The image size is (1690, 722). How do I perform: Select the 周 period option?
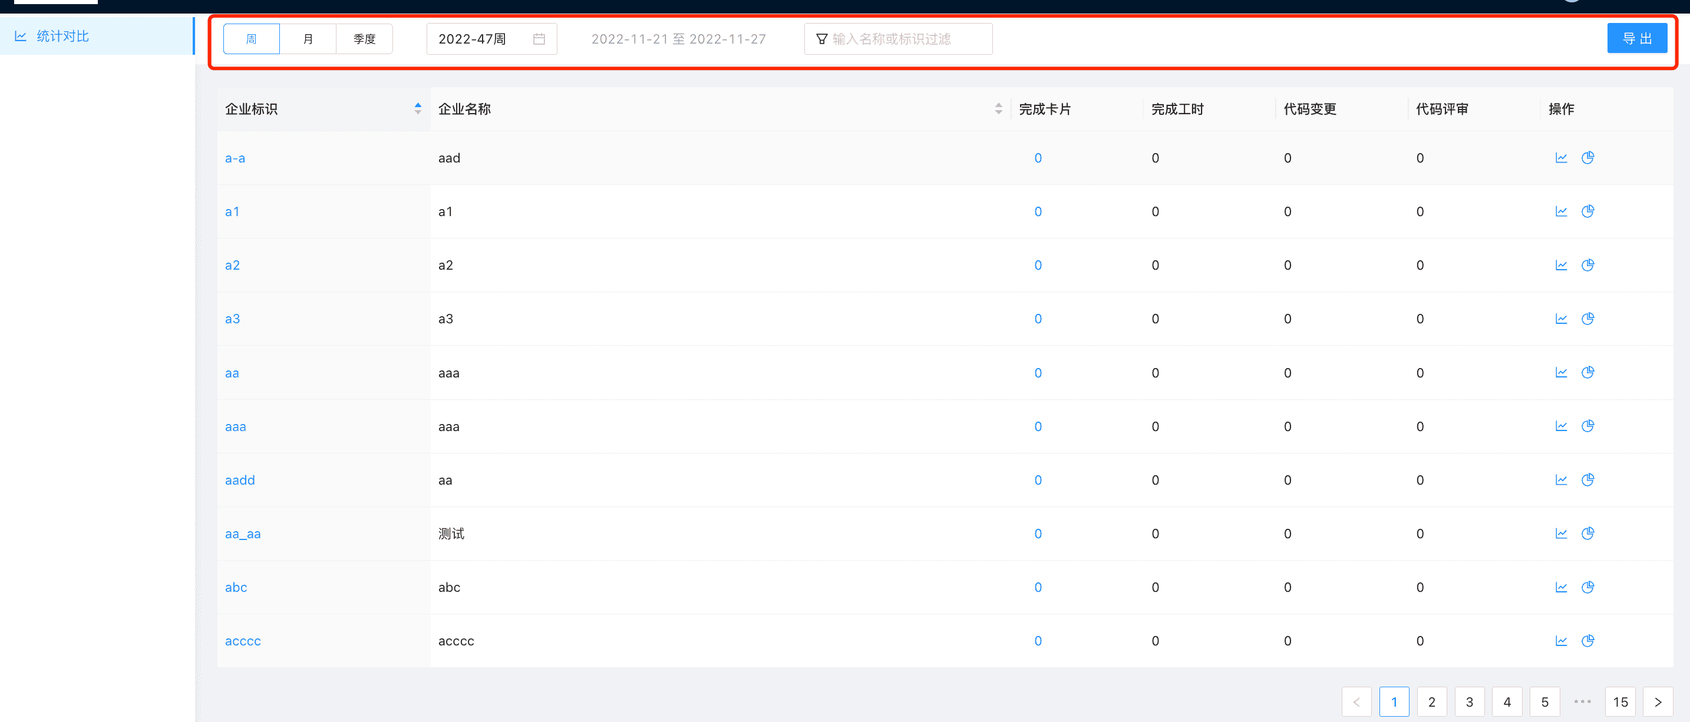(251, 39)
